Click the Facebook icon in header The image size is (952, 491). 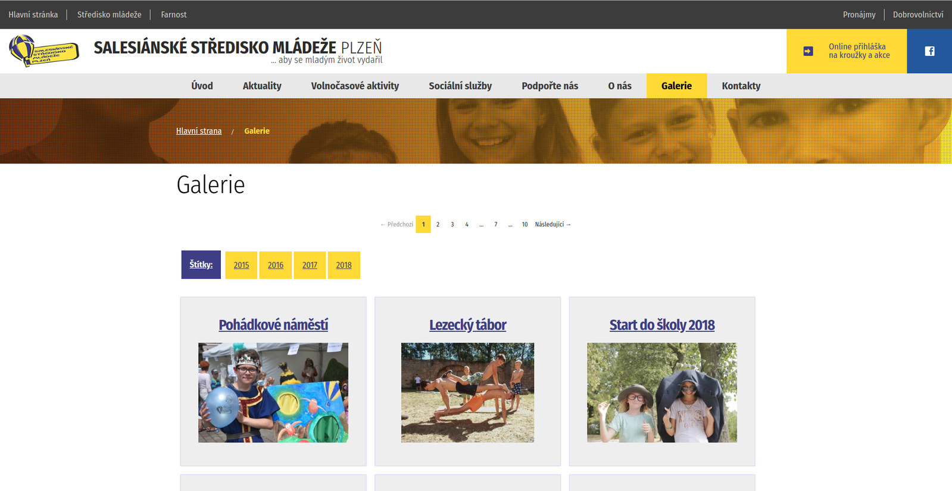(929, 51)
